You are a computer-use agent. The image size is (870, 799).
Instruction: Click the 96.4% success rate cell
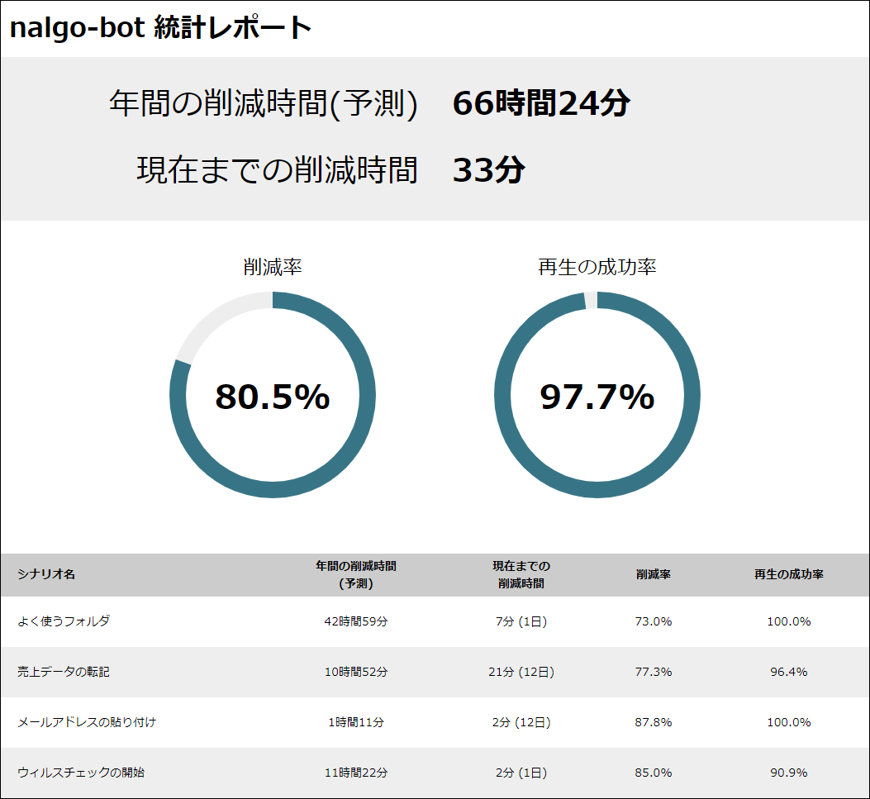[788, 672]
